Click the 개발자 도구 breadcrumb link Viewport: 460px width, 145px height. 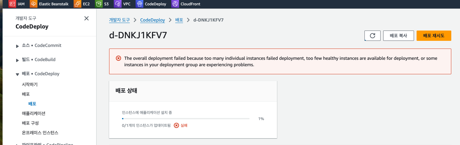119,20
